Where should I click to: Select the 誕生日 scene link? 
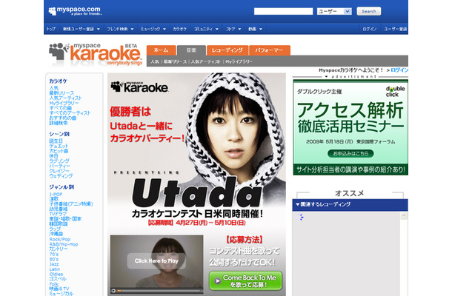click(x=56, y=141)
